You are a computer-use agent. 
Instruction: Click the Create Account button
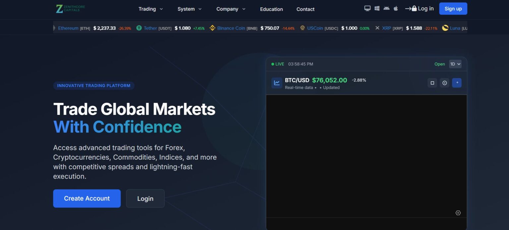(87, 198)
